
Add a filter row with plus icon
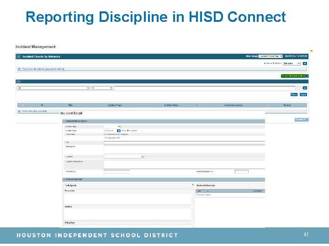(305, 88)
